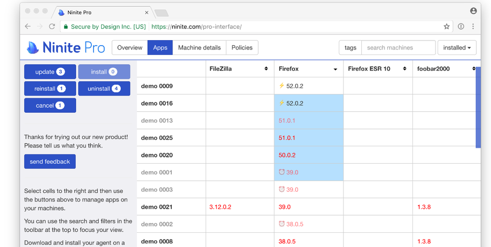Click alarm clock icon in demo 0003 row
This screenshot has width=491, height=247.
[281, 189]
